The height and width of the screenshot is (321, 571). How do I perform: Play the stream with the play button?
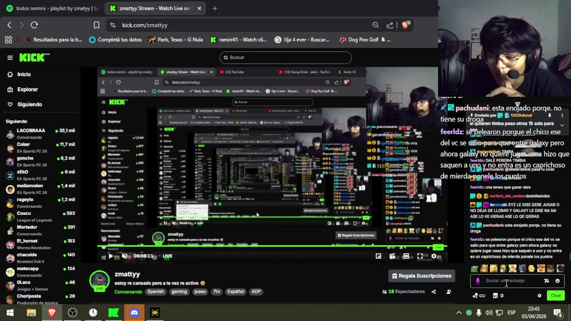pos(111,256)
